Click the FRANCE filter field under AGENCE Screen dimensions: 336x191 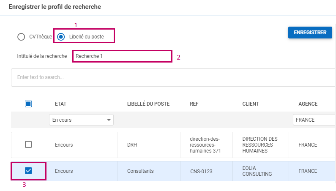pyautogui.click(x=314, y=120)
